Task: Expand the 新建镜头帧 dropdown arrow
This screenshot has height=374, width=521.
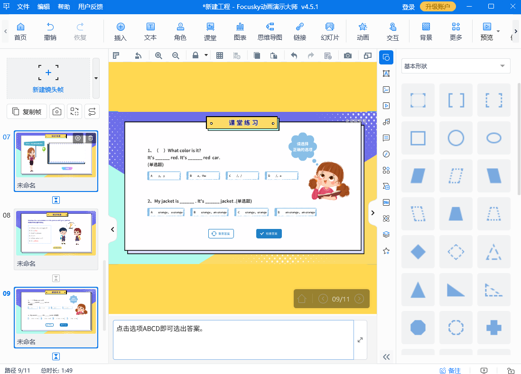Action: point(96,78)
